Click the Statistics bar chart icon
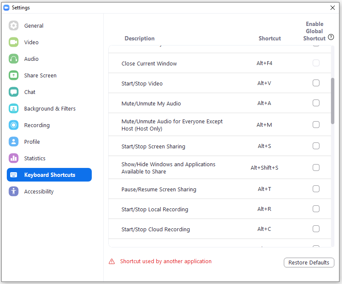Viewport: 342px width, 284px height. click(x=14, y=158)
